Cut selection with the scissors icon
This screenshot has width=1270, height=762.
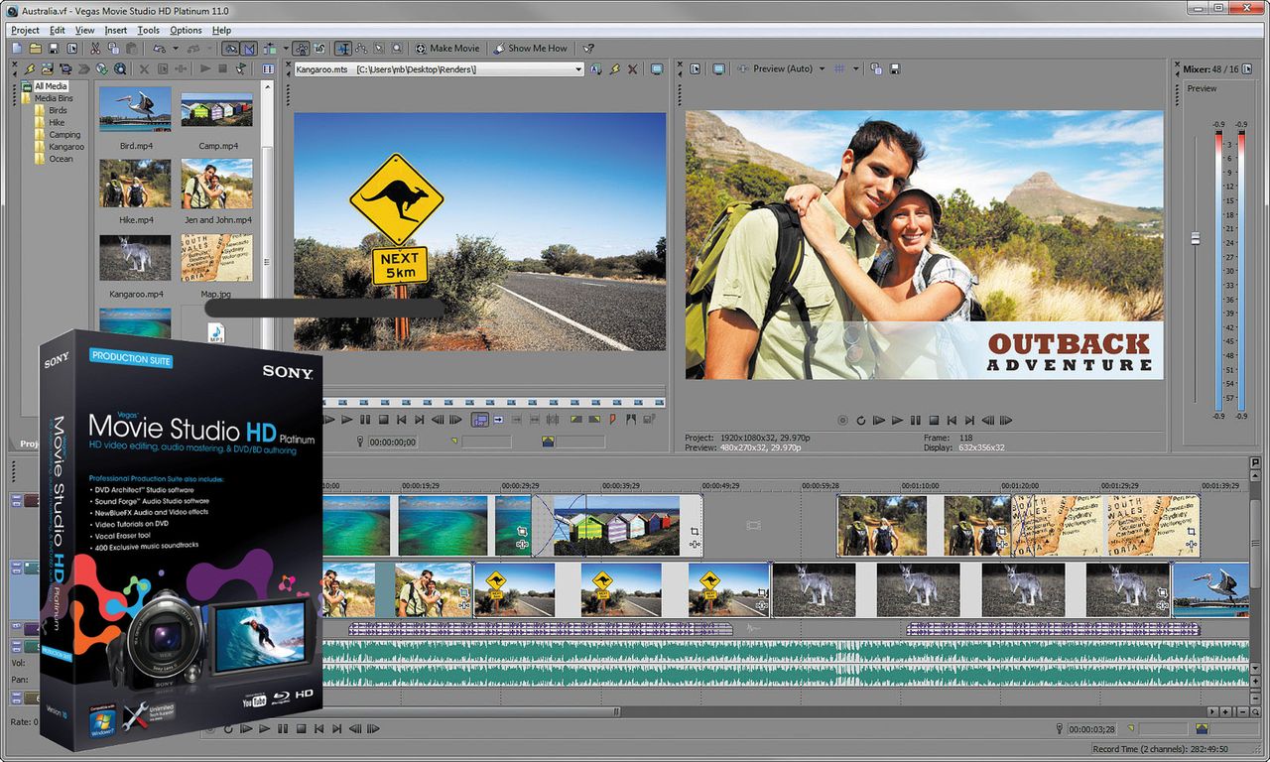click(95, 48)
